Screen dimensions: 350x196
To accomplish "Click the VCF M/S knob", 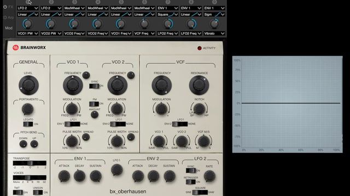I will (203, 141).
